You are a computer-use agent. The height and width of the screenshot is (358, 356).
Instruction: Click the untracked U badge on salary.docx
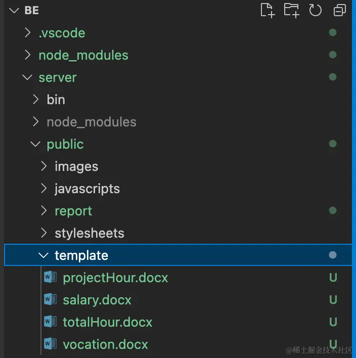333,300
